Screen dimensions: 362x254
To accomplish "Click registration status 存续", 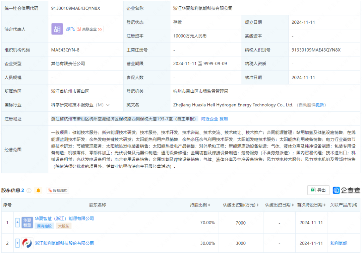I will coord(177,22).
